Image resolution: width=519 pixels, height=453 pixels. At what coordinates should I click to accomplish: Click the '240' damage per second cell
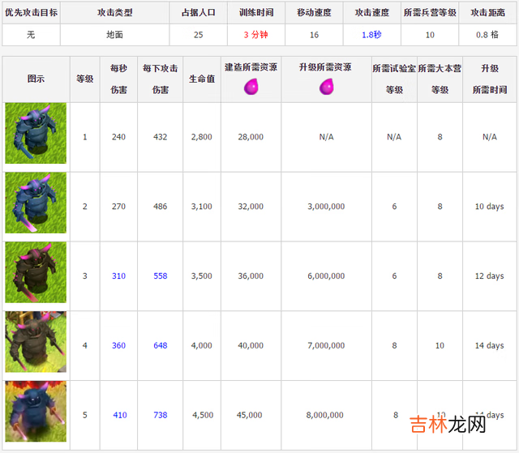click(118, 137)
